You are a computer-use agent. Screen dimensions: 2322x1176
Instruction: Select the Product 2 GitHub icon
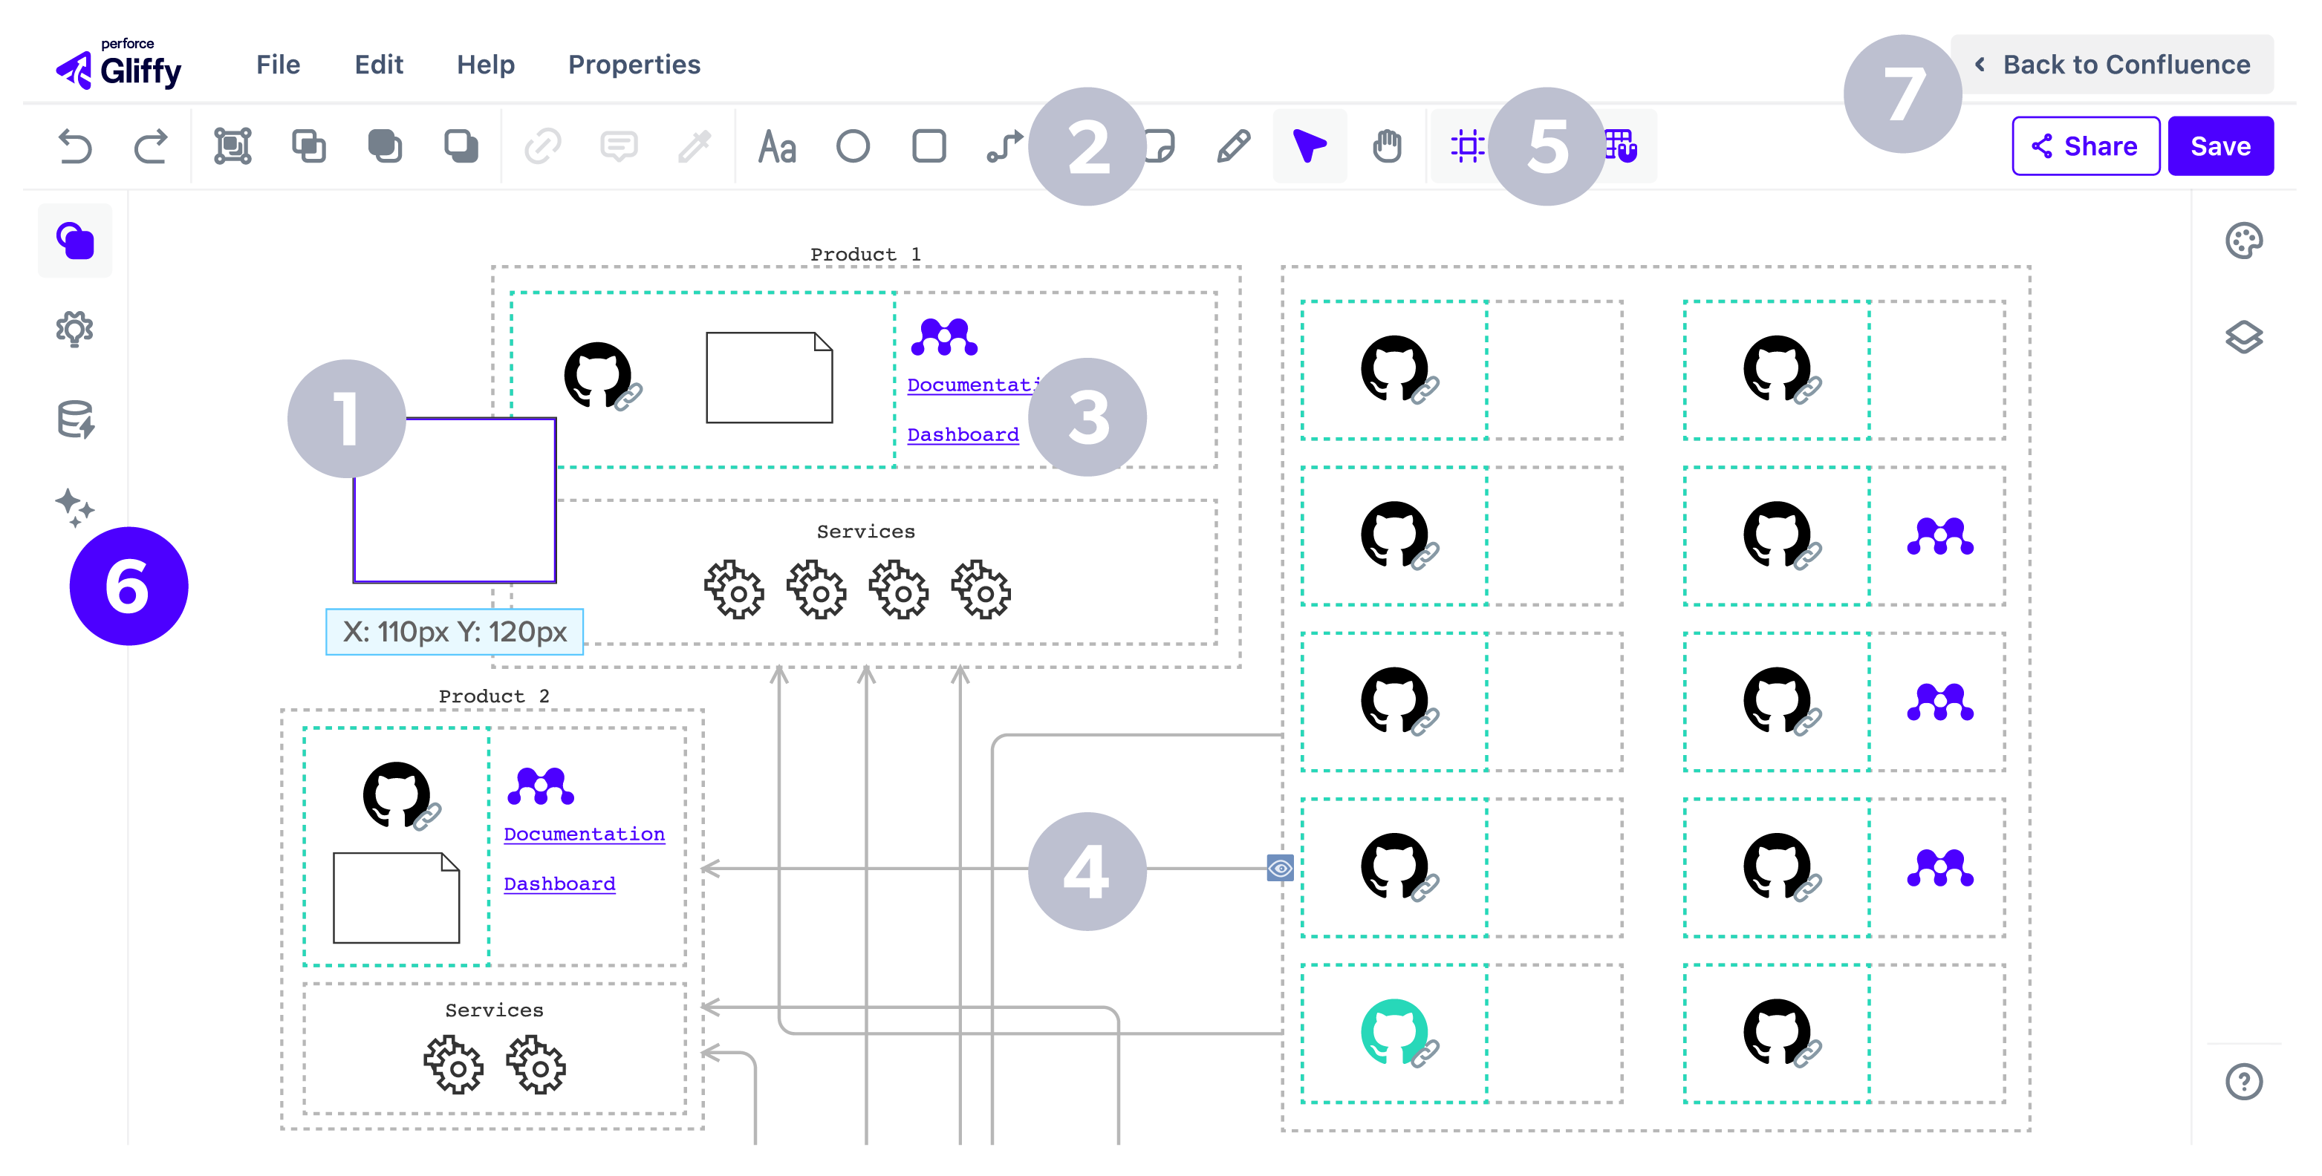397,796
